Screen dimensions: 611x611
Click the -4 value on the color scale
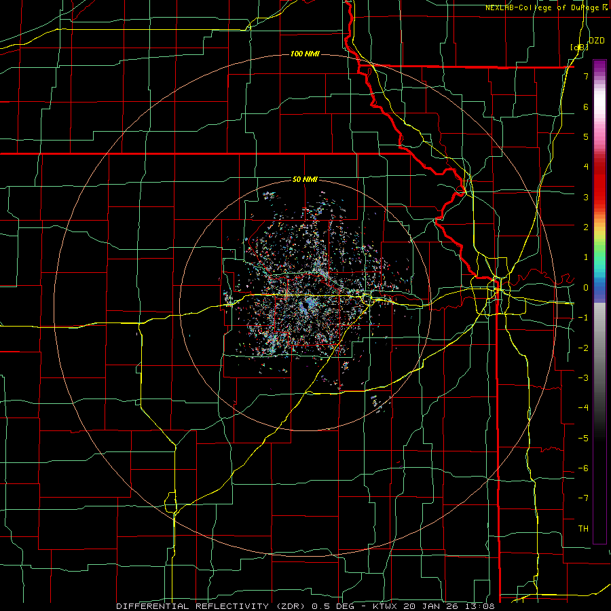tap(583, 408)
